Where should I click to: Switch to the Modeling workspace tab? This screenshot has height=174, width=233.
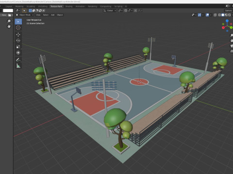[19, 6]
